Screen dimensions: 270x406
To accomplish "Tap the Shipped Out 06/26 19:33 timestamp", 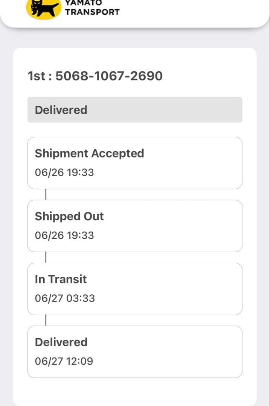I will [x=64, y=235].
